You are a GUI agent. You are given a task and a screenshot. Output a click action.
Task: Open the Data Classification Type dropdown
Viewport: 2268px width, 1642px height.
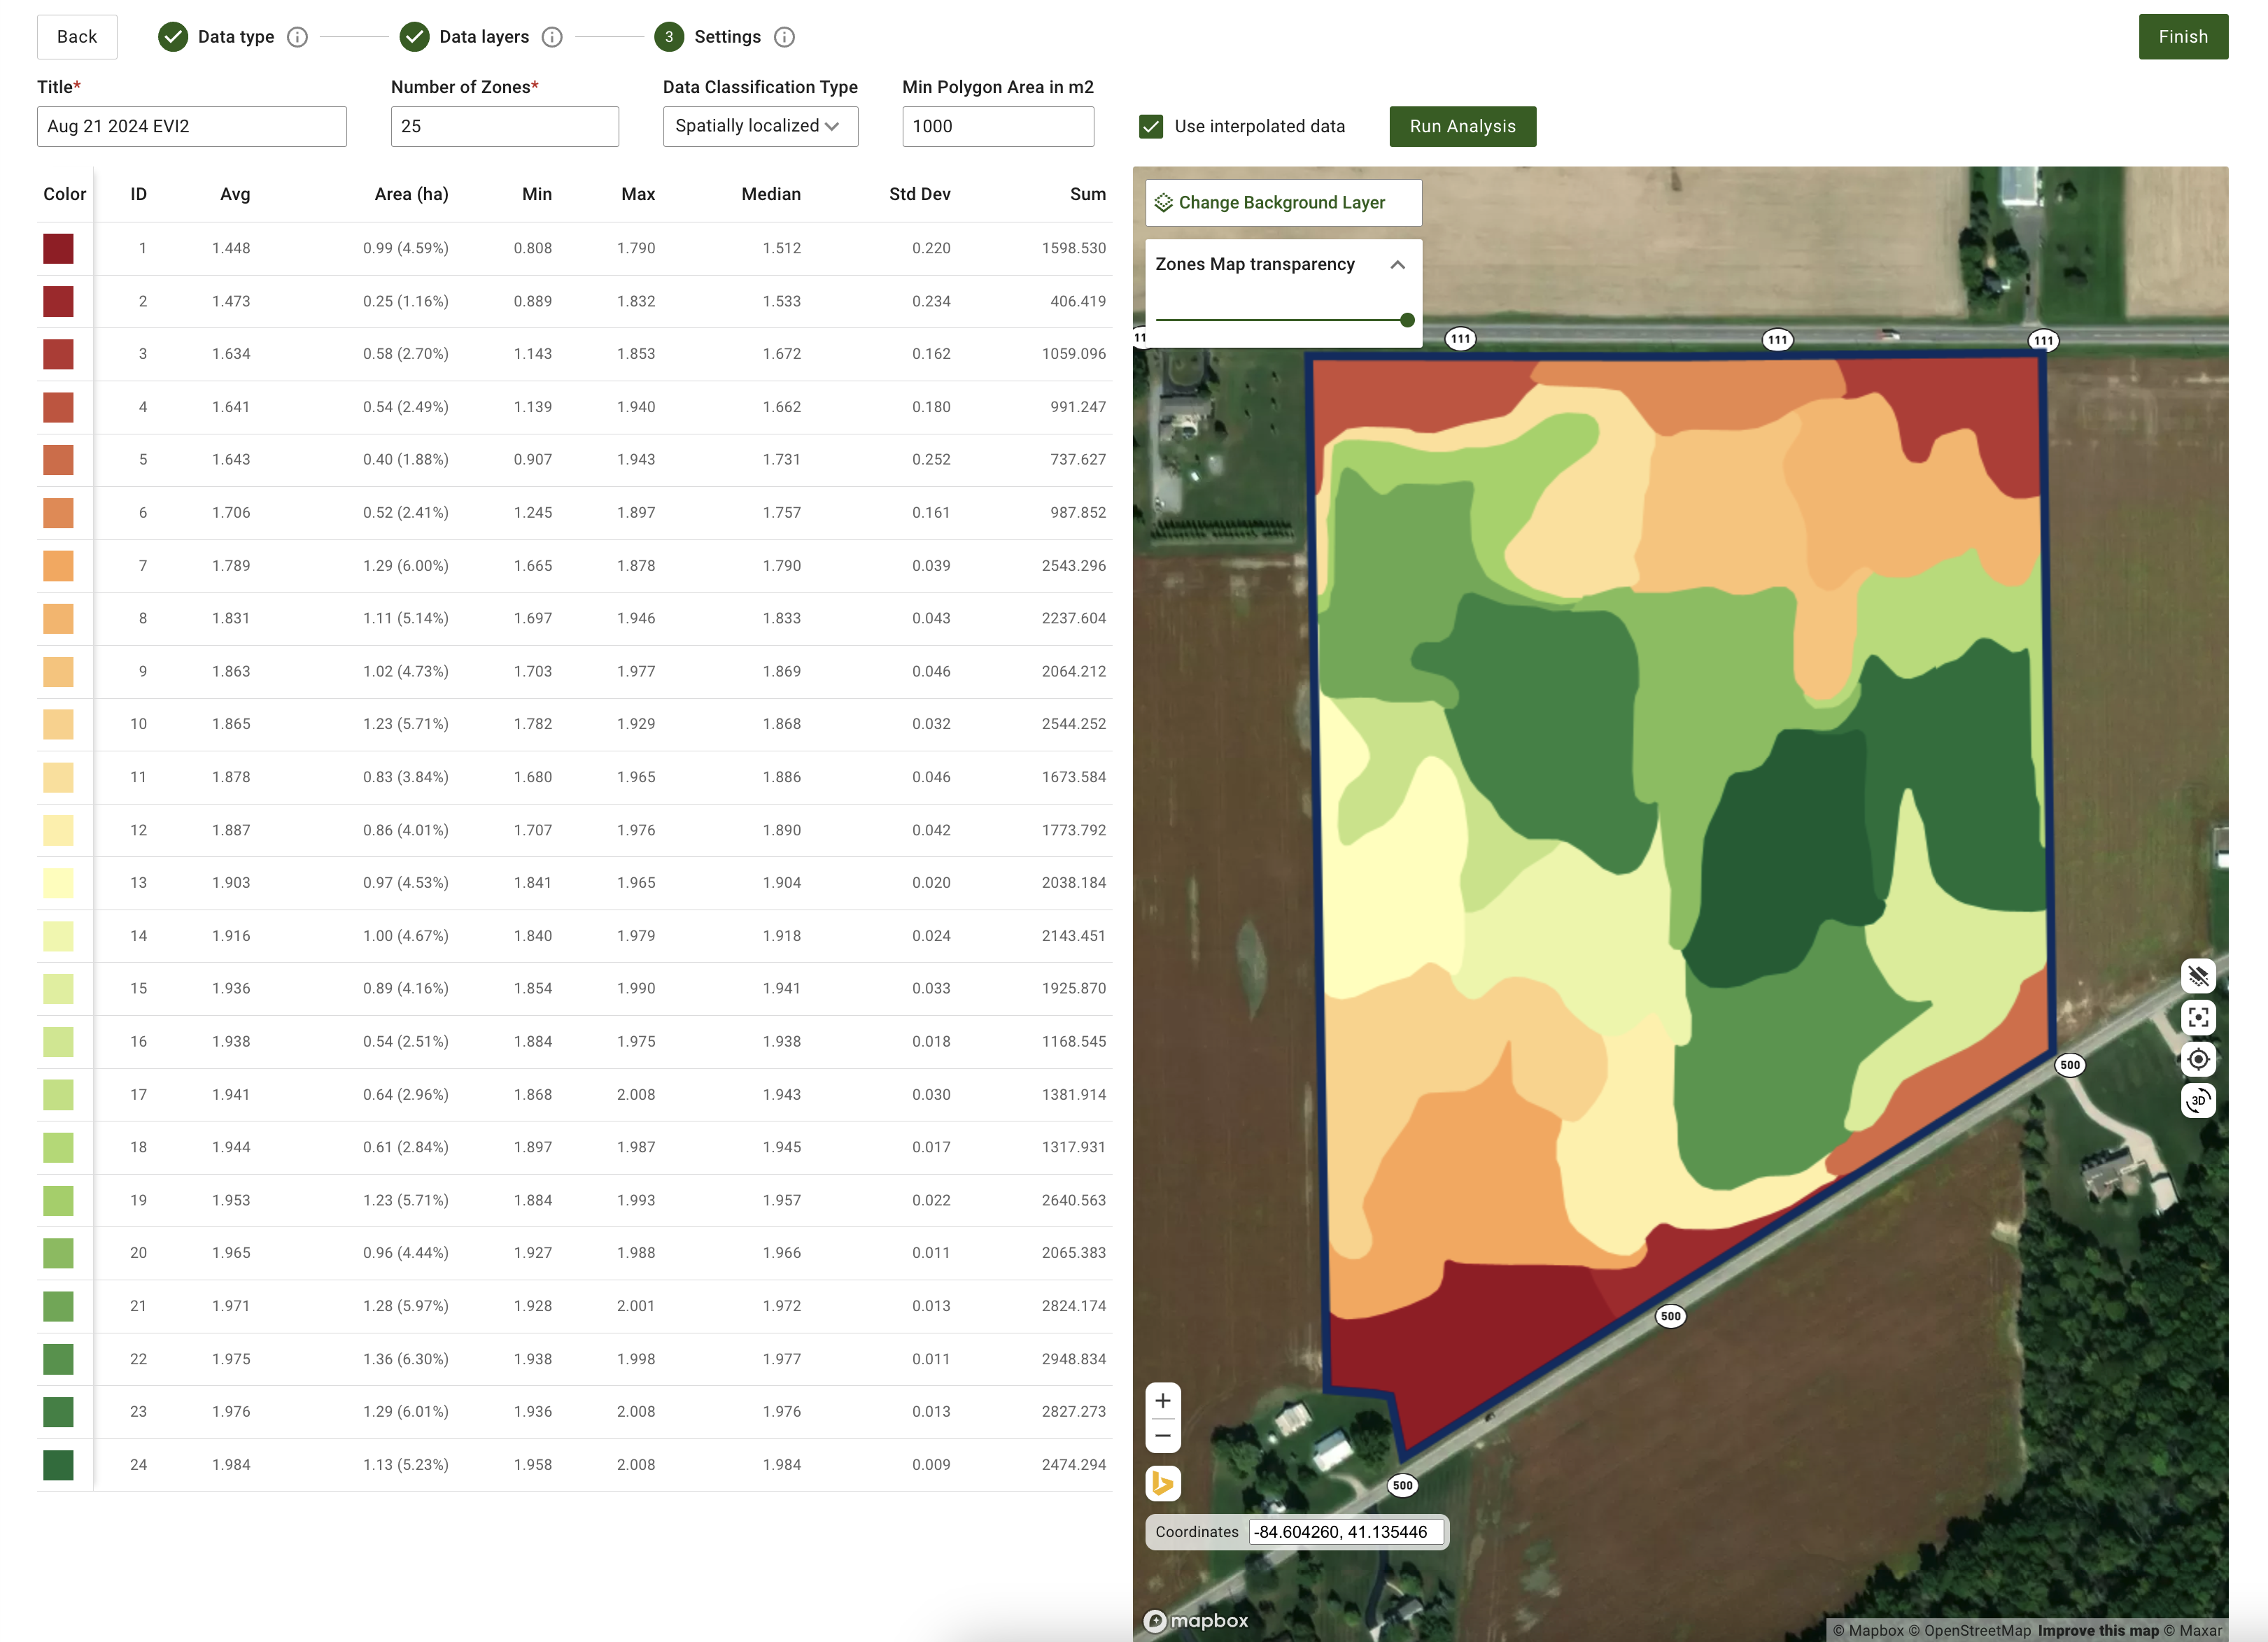pyautogui.click(x=760, y=126)
